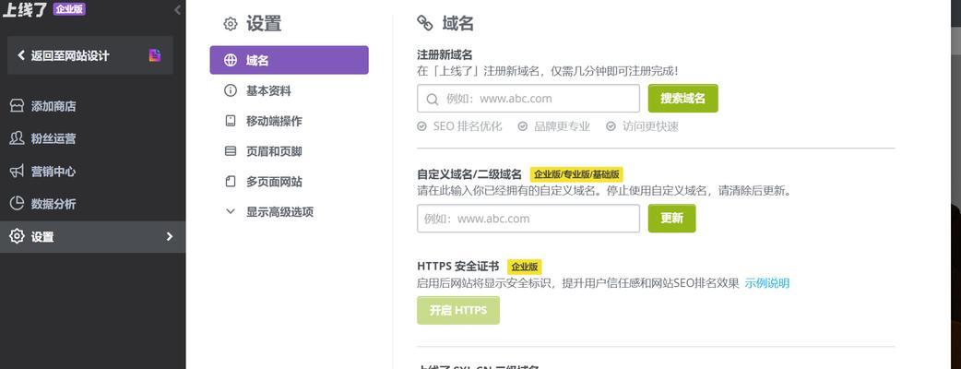Click the 企业版/专业版/基础版 badge
This screenshot has height=369, width=961.
[x=576, y=174]
